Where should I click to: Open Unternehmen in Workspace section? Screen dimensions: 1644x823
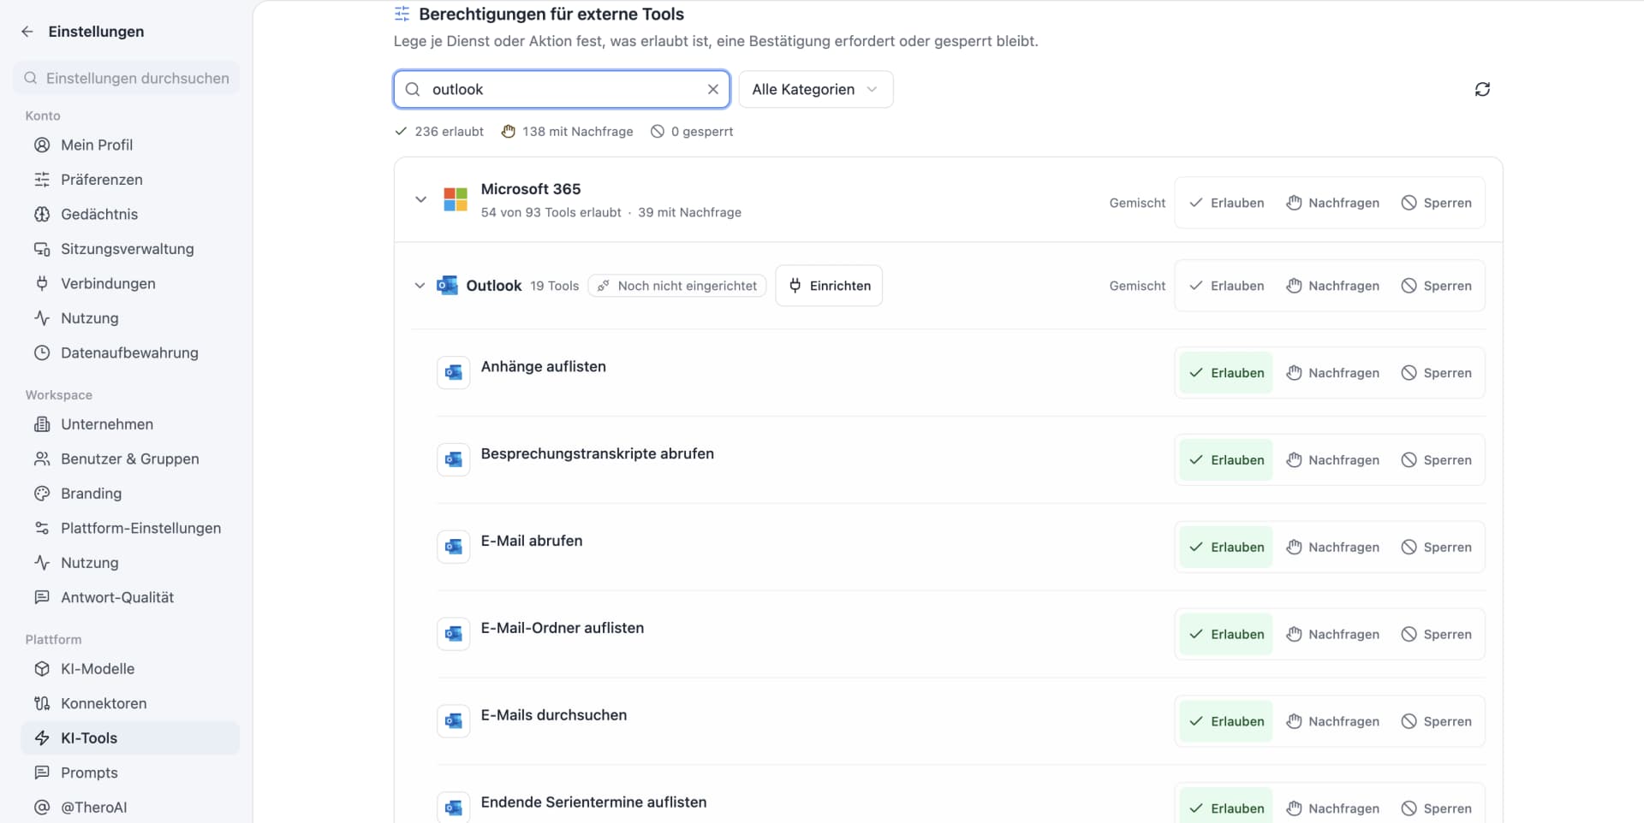130,424
